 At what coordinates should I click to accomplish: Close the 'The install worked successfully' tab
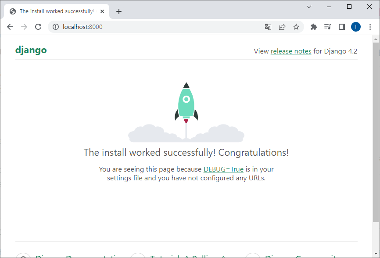pos(102,11)
